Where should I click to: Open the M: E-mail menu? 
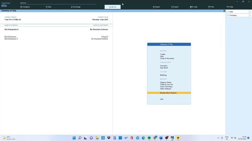pos(193,7)
